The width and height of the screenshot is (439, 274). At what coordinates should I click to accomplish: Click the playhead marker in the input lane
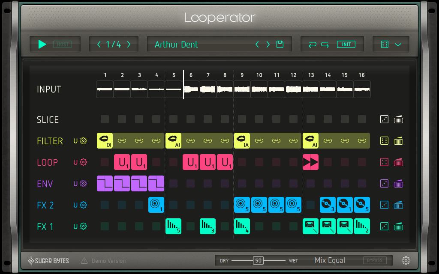(183, 84)
